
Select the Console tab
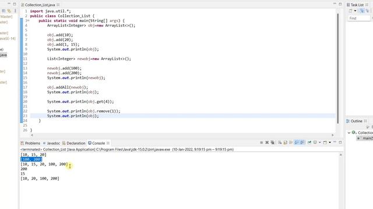click(97, 143)
